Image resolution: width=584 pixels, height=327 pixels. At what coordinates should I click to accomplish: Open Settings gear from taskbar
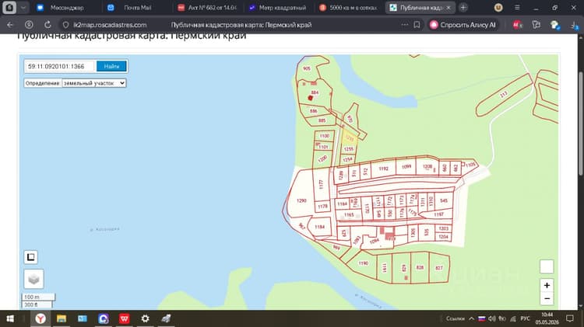(x=145, y=318)
